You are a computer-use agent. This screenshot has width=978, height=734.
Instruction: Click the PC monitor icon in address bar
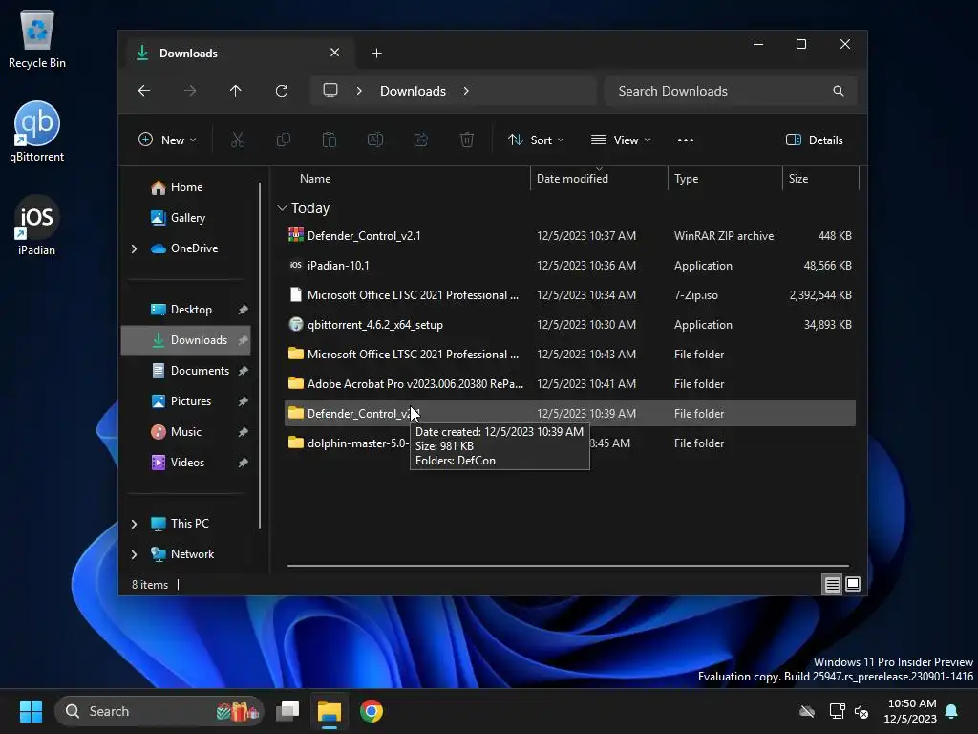click(330, 91)
